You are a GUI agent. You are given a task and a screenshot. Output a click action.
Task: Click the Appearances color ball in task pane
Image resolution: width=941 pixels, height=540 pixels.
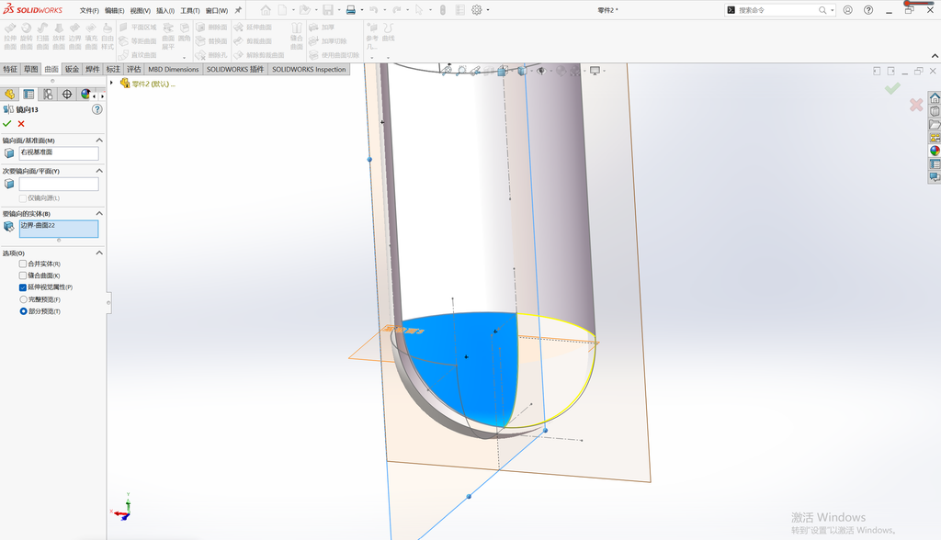[935, 151]
